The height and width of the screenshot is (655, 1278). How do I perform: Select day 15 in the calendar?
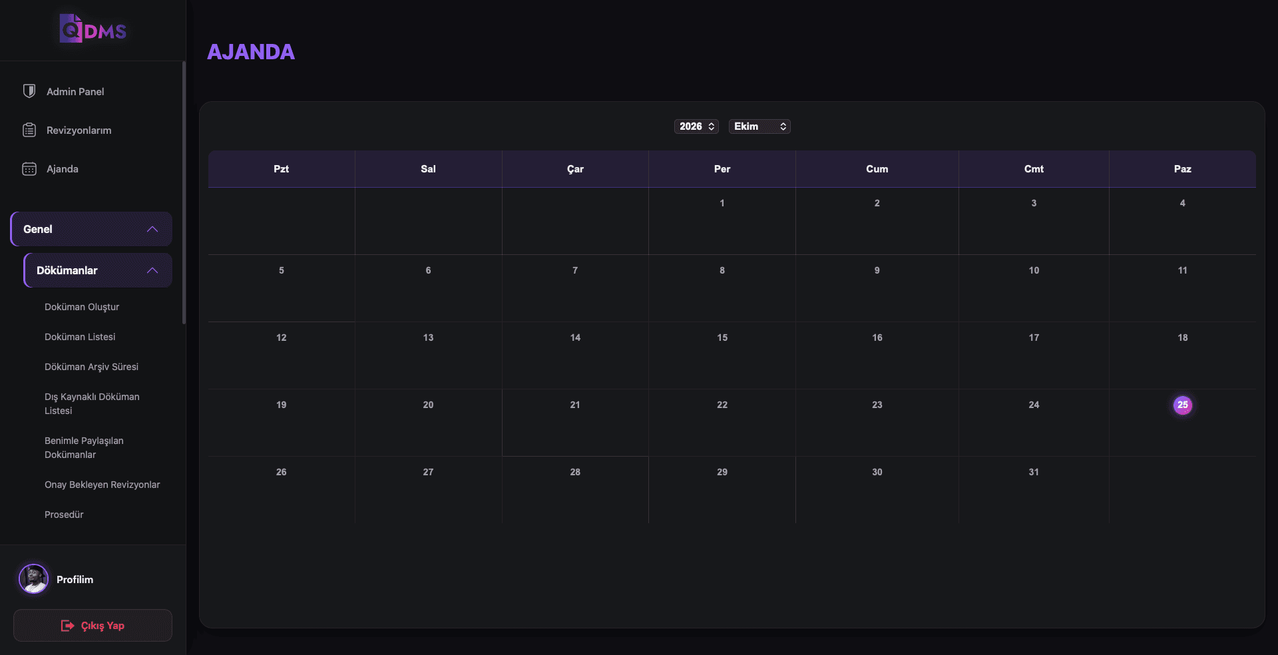pos(722,337)
